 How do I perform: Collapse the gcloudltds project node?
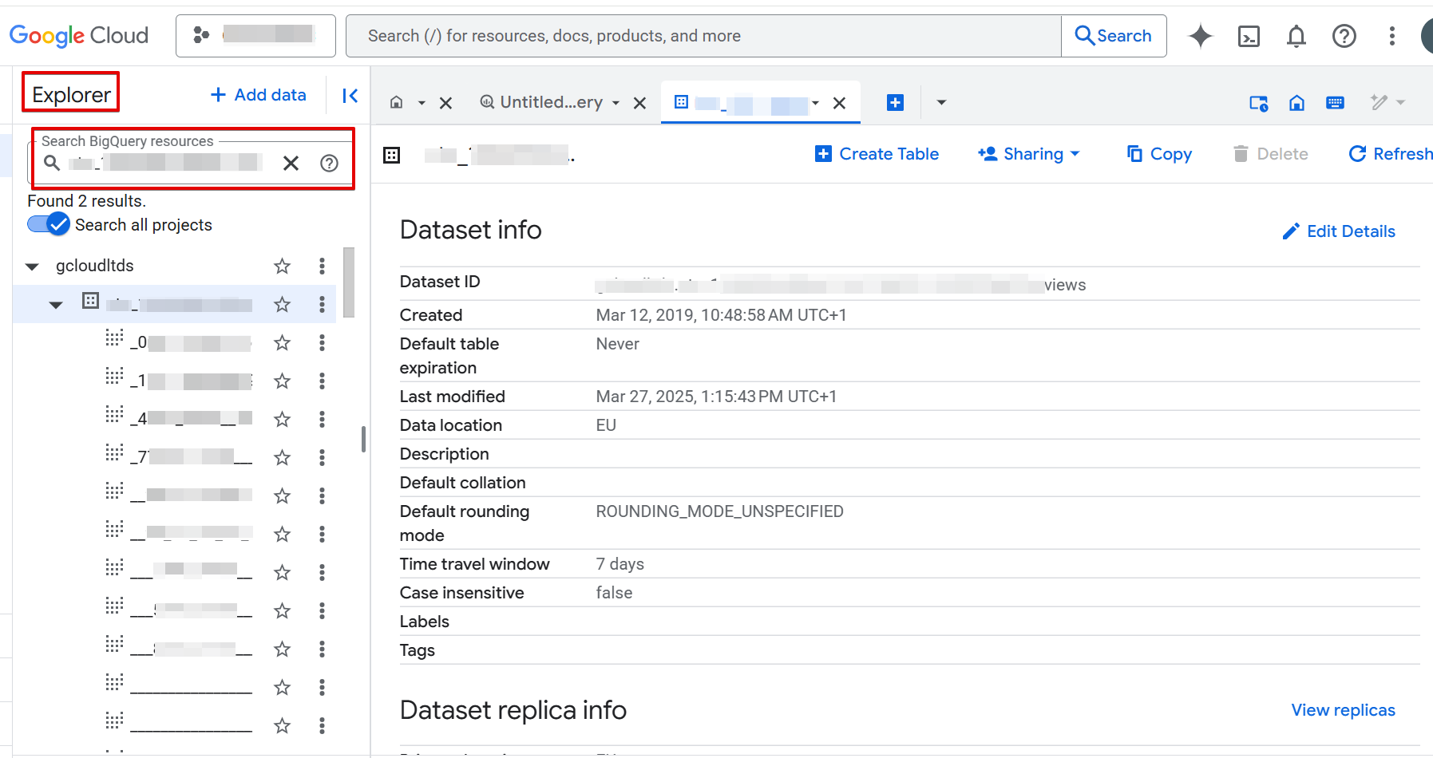pyautogui.click(x=32, y=266)
